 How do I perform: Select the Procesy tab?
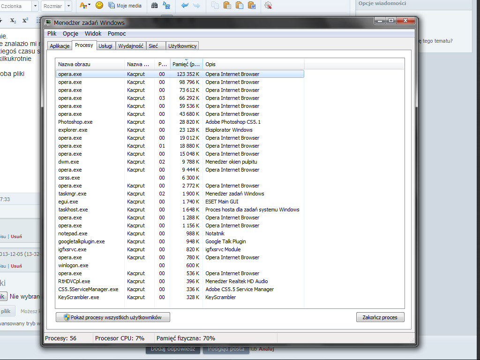(84, 45)
